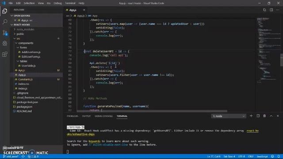The height and width of the screenshot is (159, 283).
Task: Click the feedback smiley in status bar
Action: 272,156
